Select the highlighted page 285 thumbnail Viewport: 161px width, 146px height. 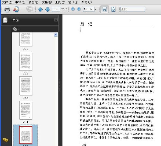(x=25, y=135)
